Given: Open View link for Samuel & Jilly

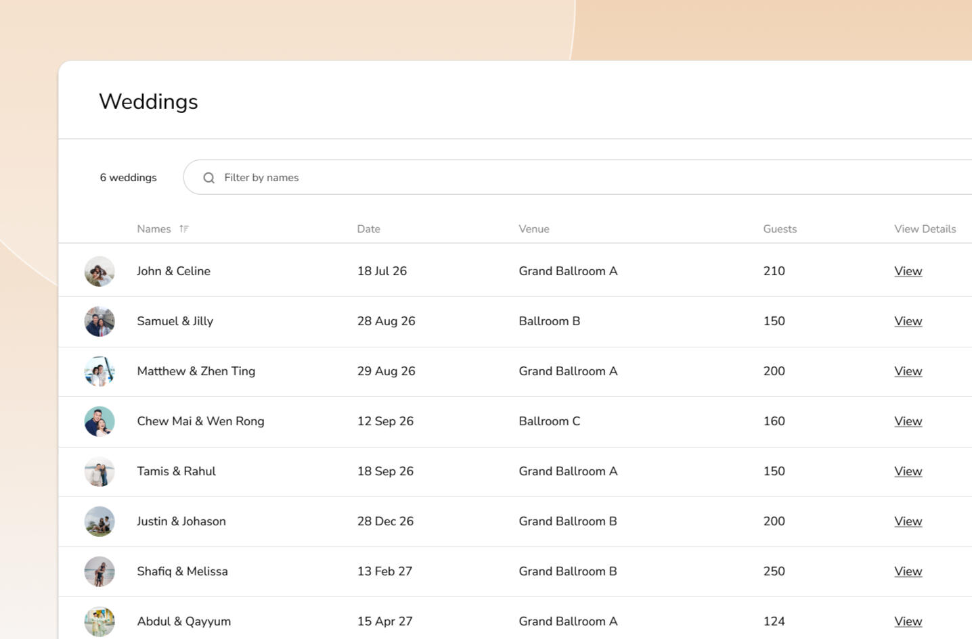Looking at the screenshot, I should [x=908, y=321].
